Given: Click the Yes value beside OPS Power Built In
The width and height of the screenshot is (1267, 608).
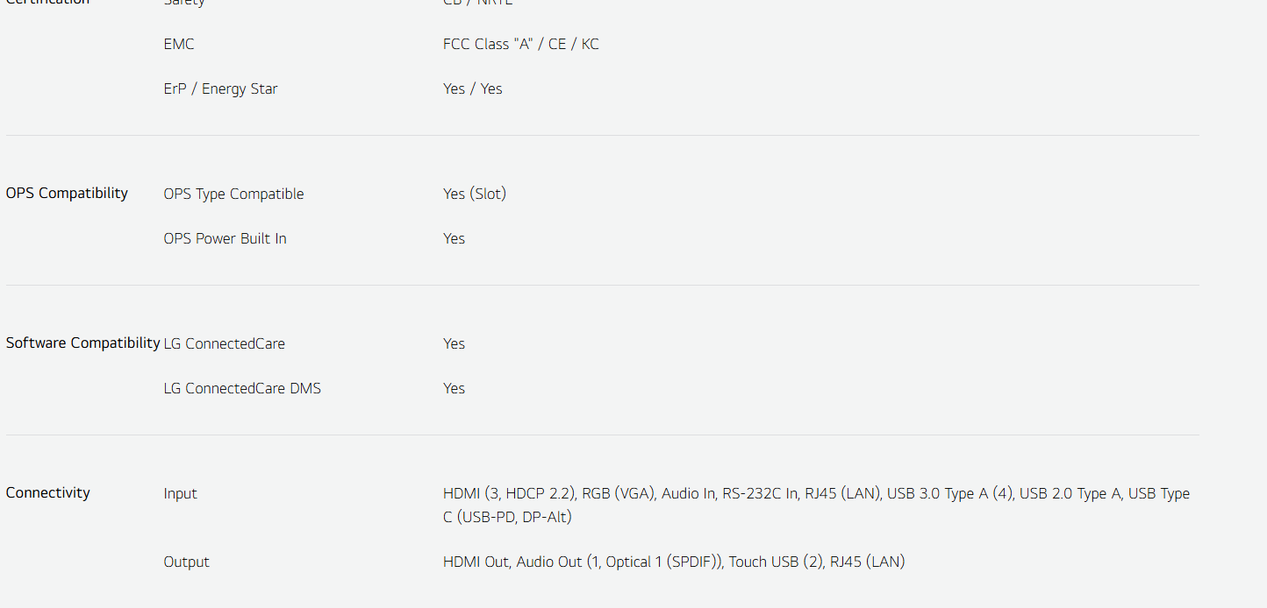Looking at the screenshot, I should [x=454, y=238].
